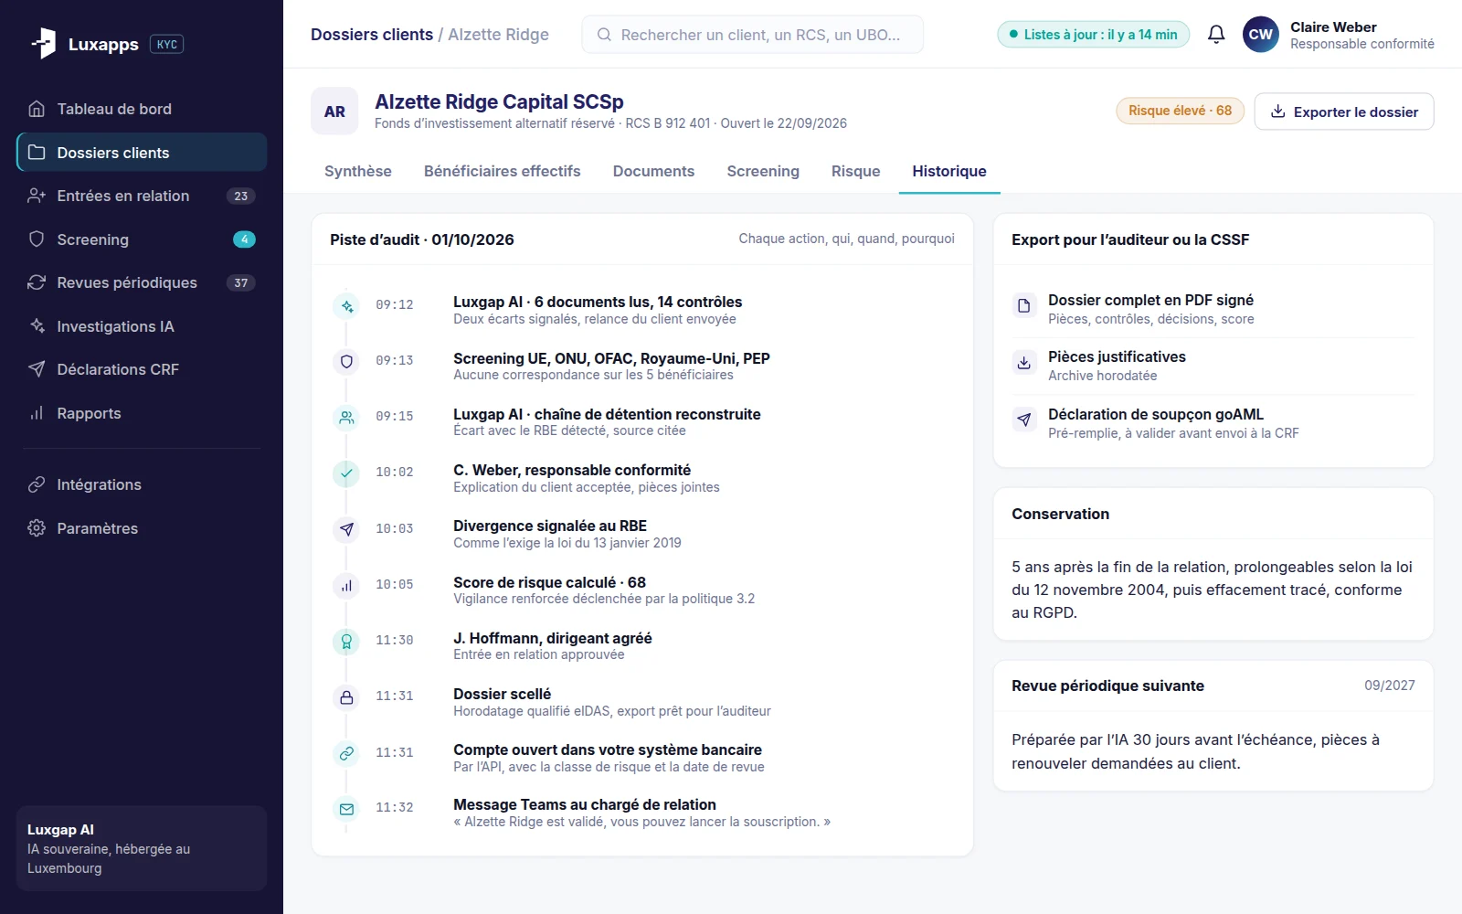Click the AR dossier initials thumbnail

(334, 112)
